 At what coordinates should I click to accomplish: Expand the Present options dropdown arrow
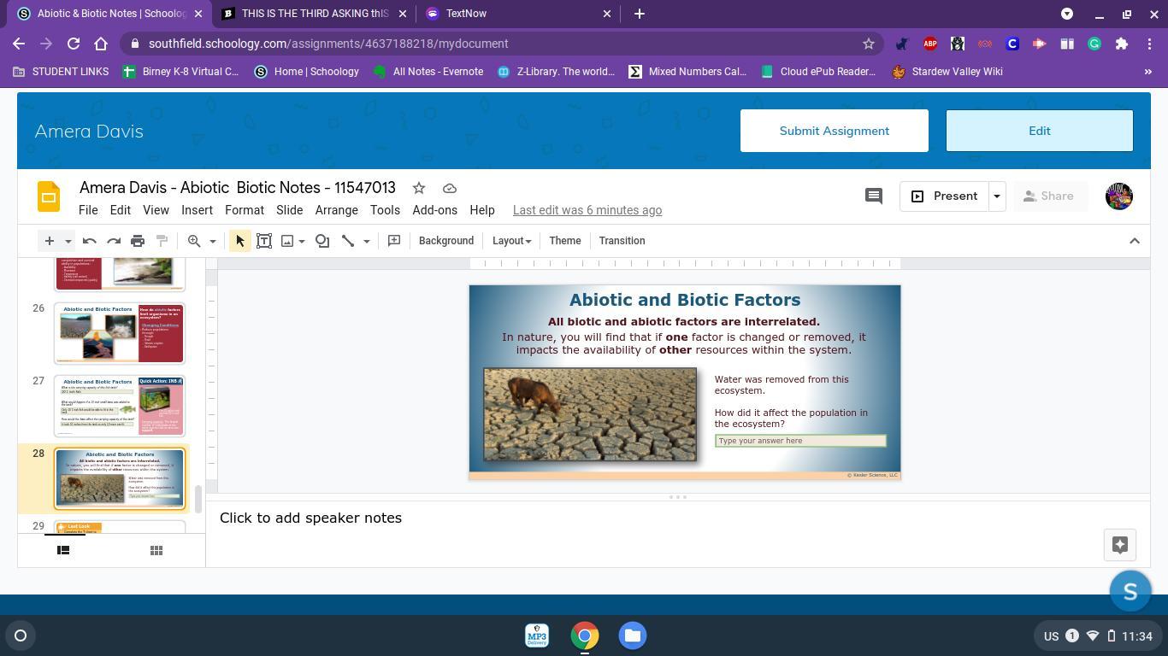coord(996,196)
